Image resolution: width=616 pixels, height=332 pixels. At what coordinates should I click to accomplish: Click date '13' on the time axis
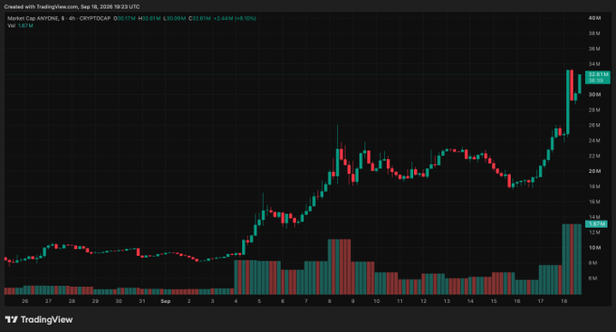click(x=447, y=301)
